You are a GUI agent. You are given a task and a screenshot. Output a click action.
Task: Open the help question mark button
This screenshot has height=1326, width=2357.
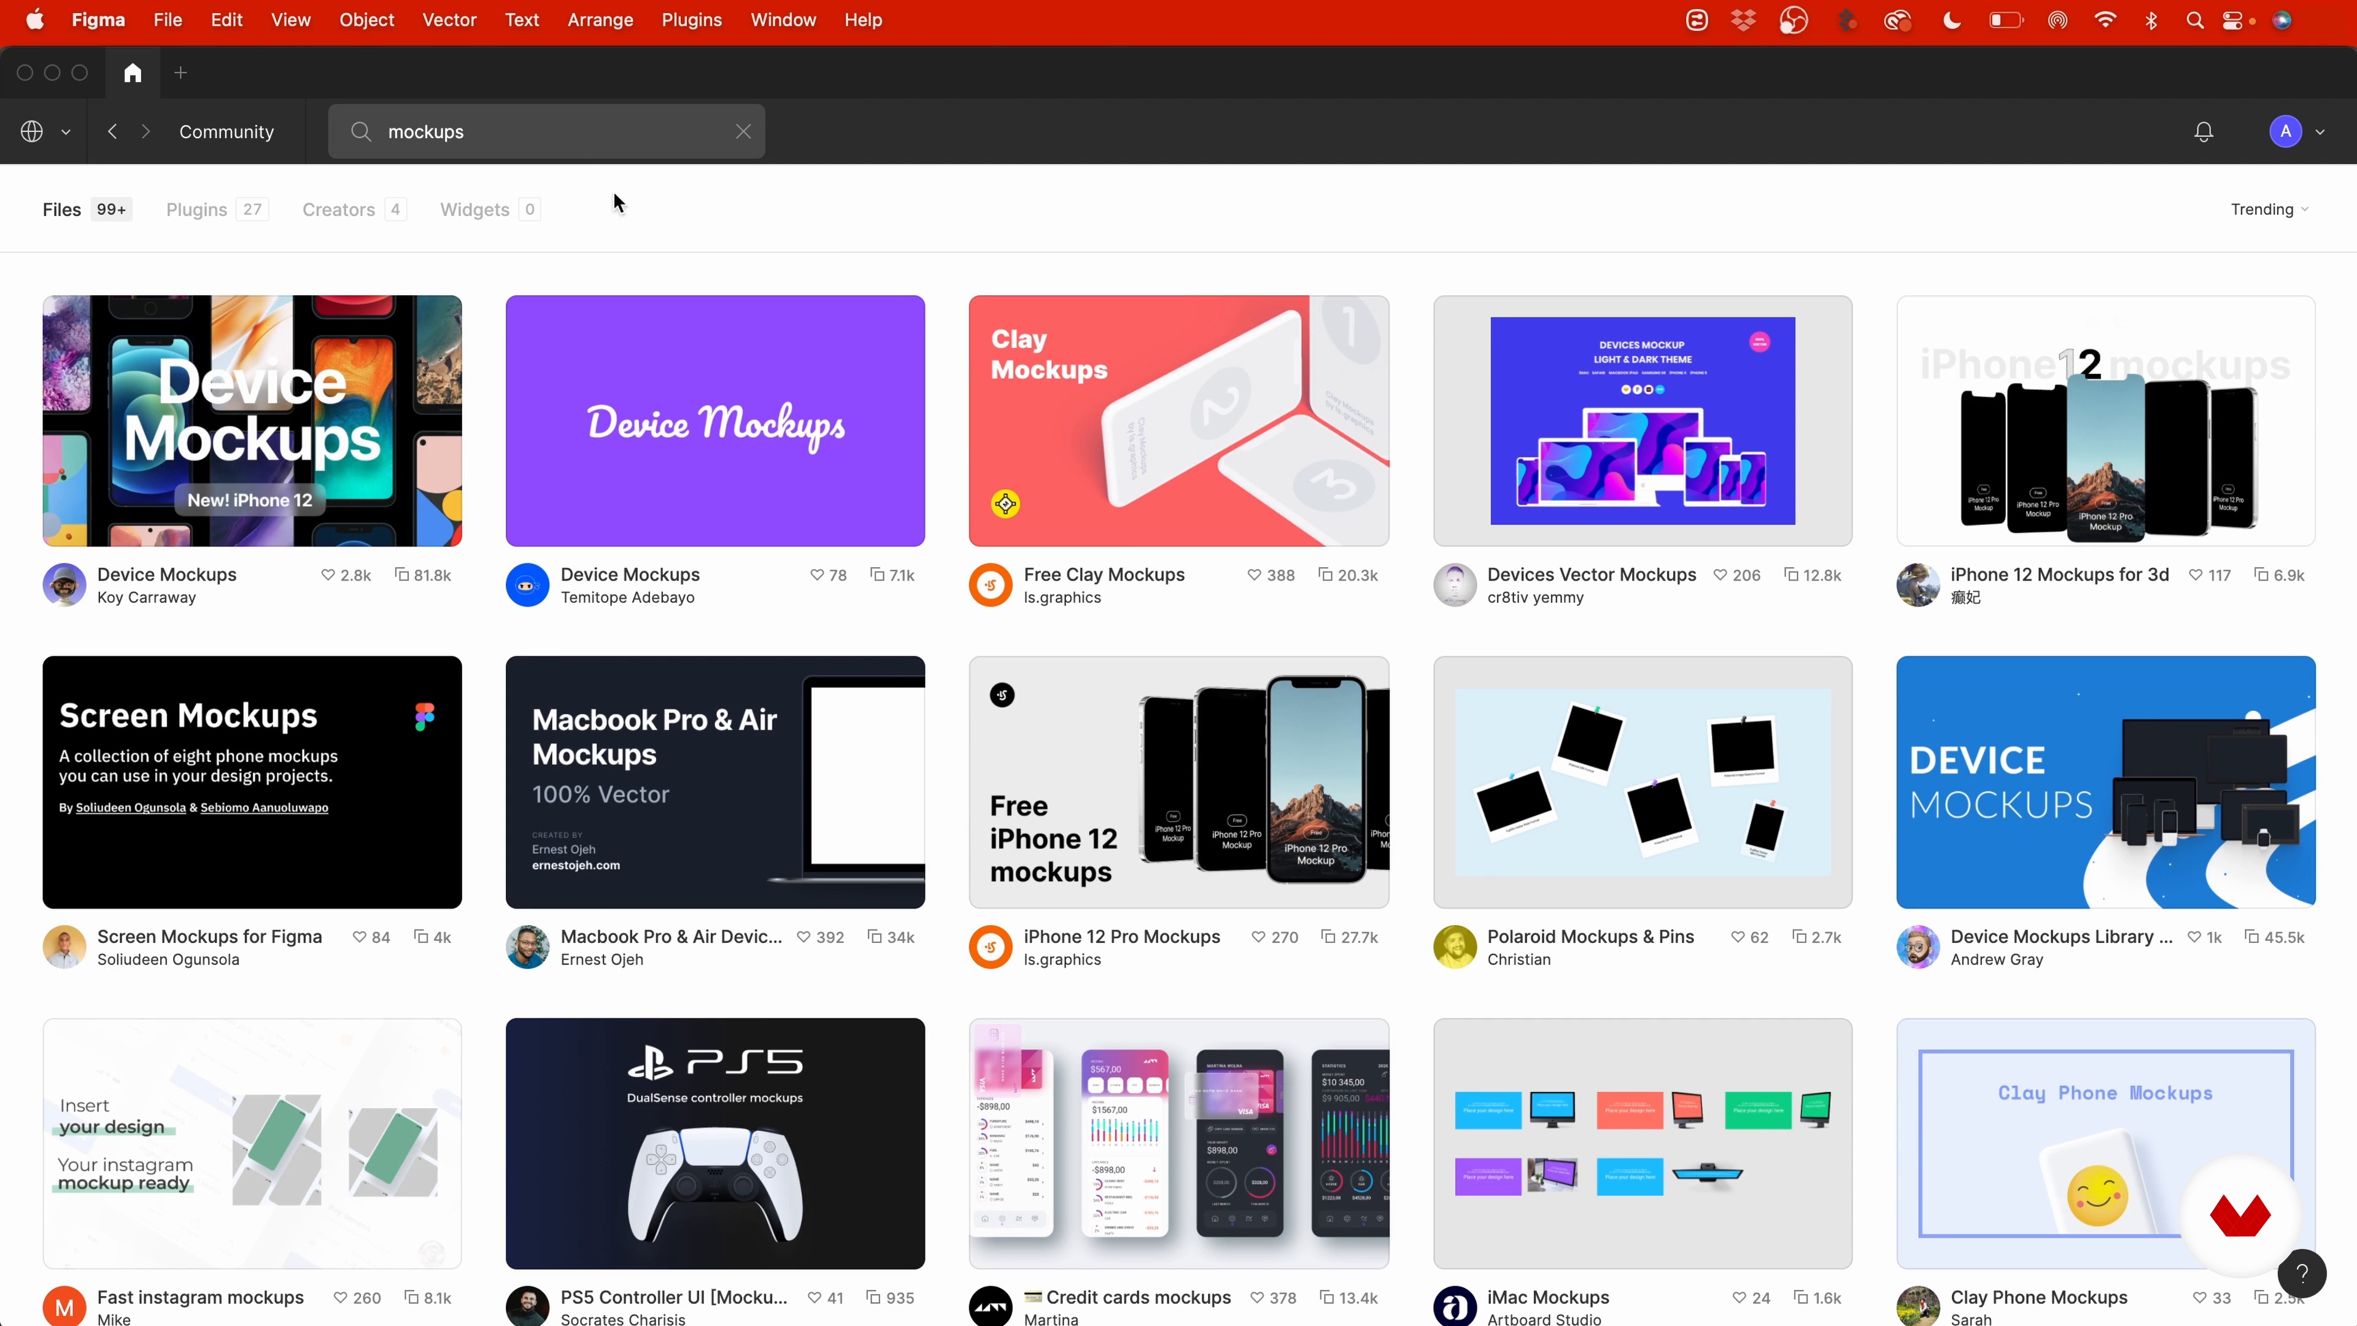(2302, 1273)
